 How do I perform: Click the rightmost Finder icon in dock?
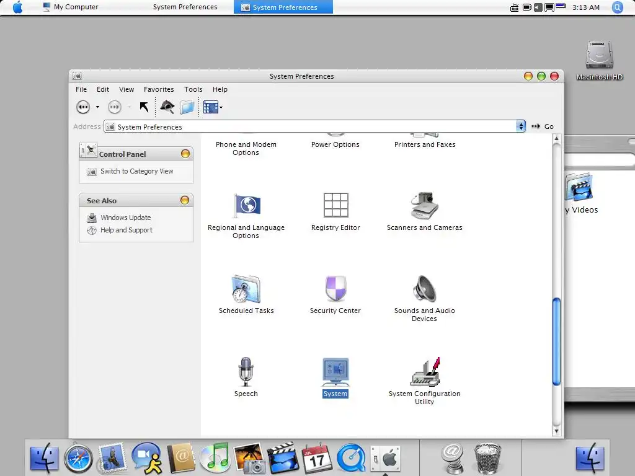590,458
